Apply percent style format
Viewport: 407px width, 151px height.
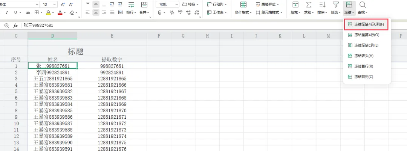[x=172, y=12]
